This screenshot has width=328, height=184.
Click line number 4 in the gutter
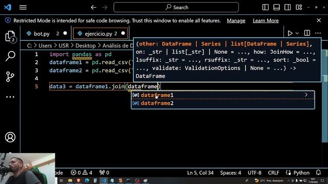coord(36,78)
